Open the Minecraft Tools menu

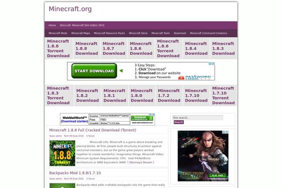point(160,33)
